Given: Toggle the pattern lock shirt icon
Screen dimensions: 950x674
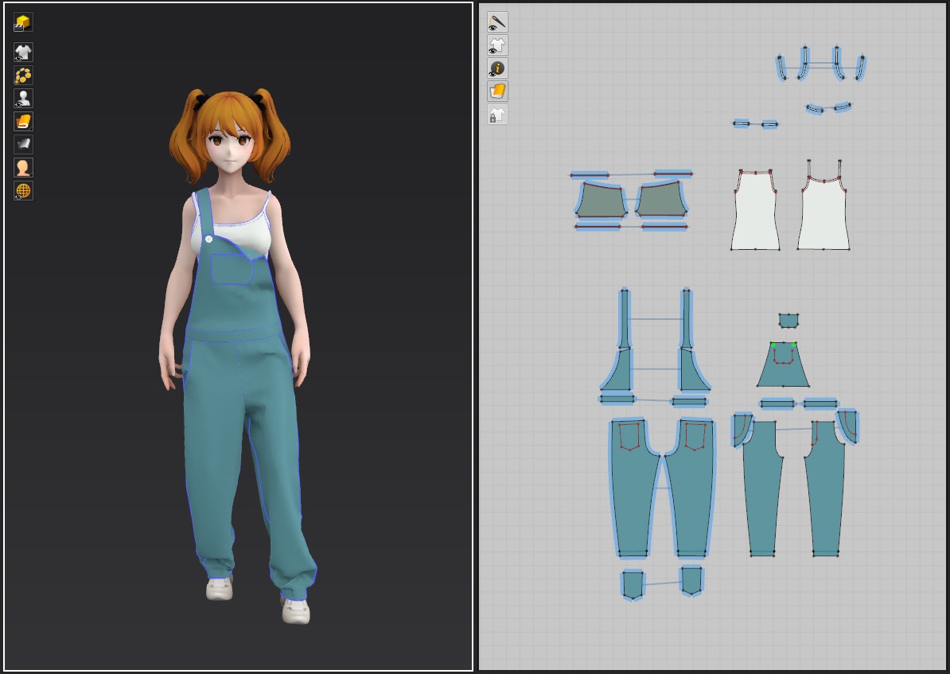Looking at the screenshot, I should tap(497, 115).
